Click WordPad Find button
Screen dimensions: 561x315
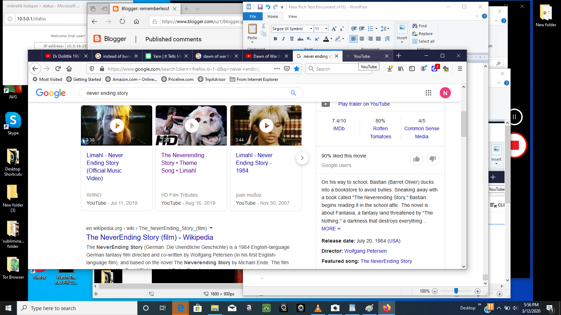(419, 26)
